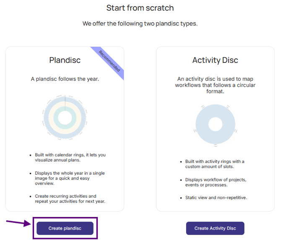Click the Create Activity Disc button
The width and height of the screenshot is (281, 240).
point(215,228)
